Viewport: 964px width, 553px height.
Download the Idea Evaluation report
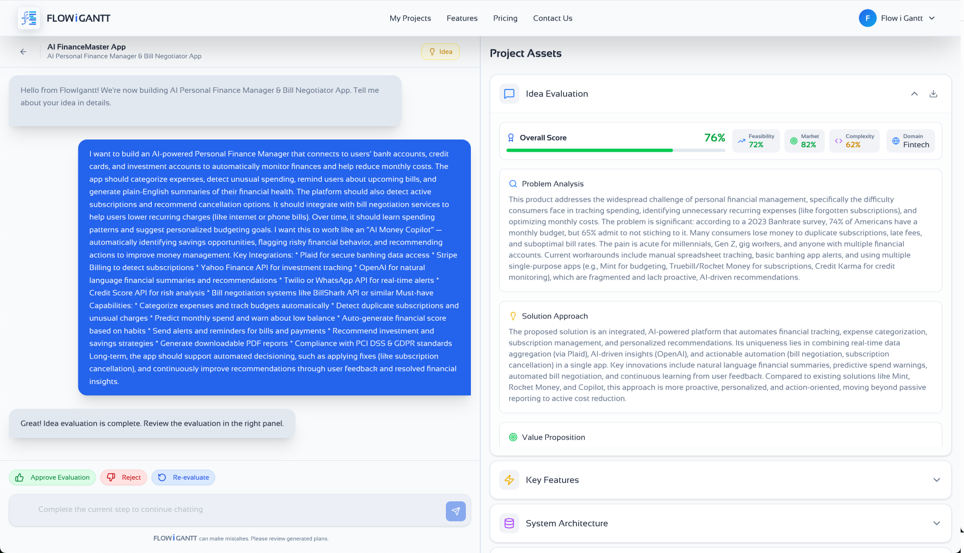tap(933, 94)
